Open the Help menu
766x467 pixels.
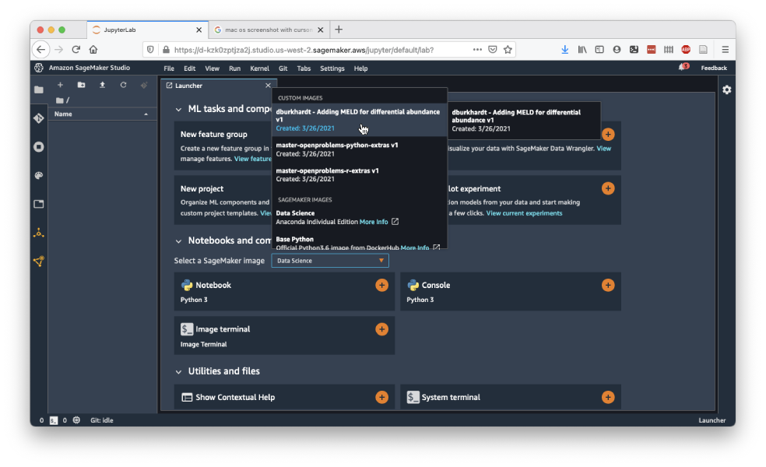click(x=360, y=68)
